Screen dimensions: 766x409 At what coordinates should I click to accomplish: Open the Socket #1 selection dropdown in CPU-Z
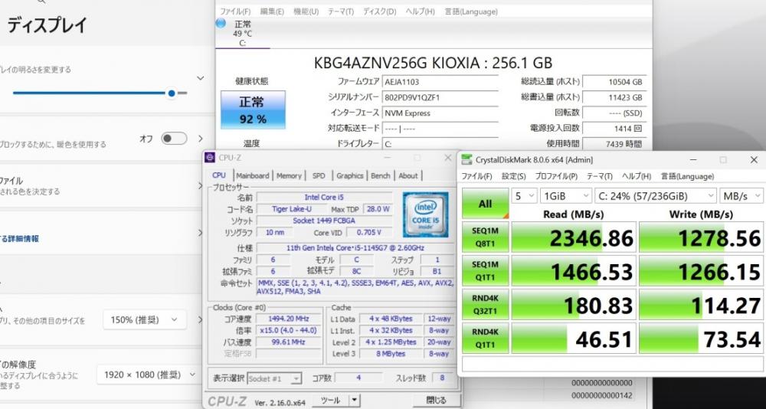274,378
